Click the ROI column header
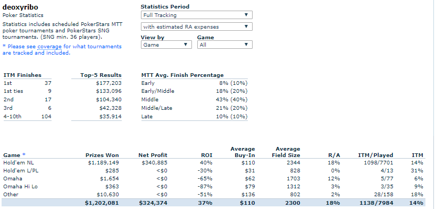 (x=206, y=155)
